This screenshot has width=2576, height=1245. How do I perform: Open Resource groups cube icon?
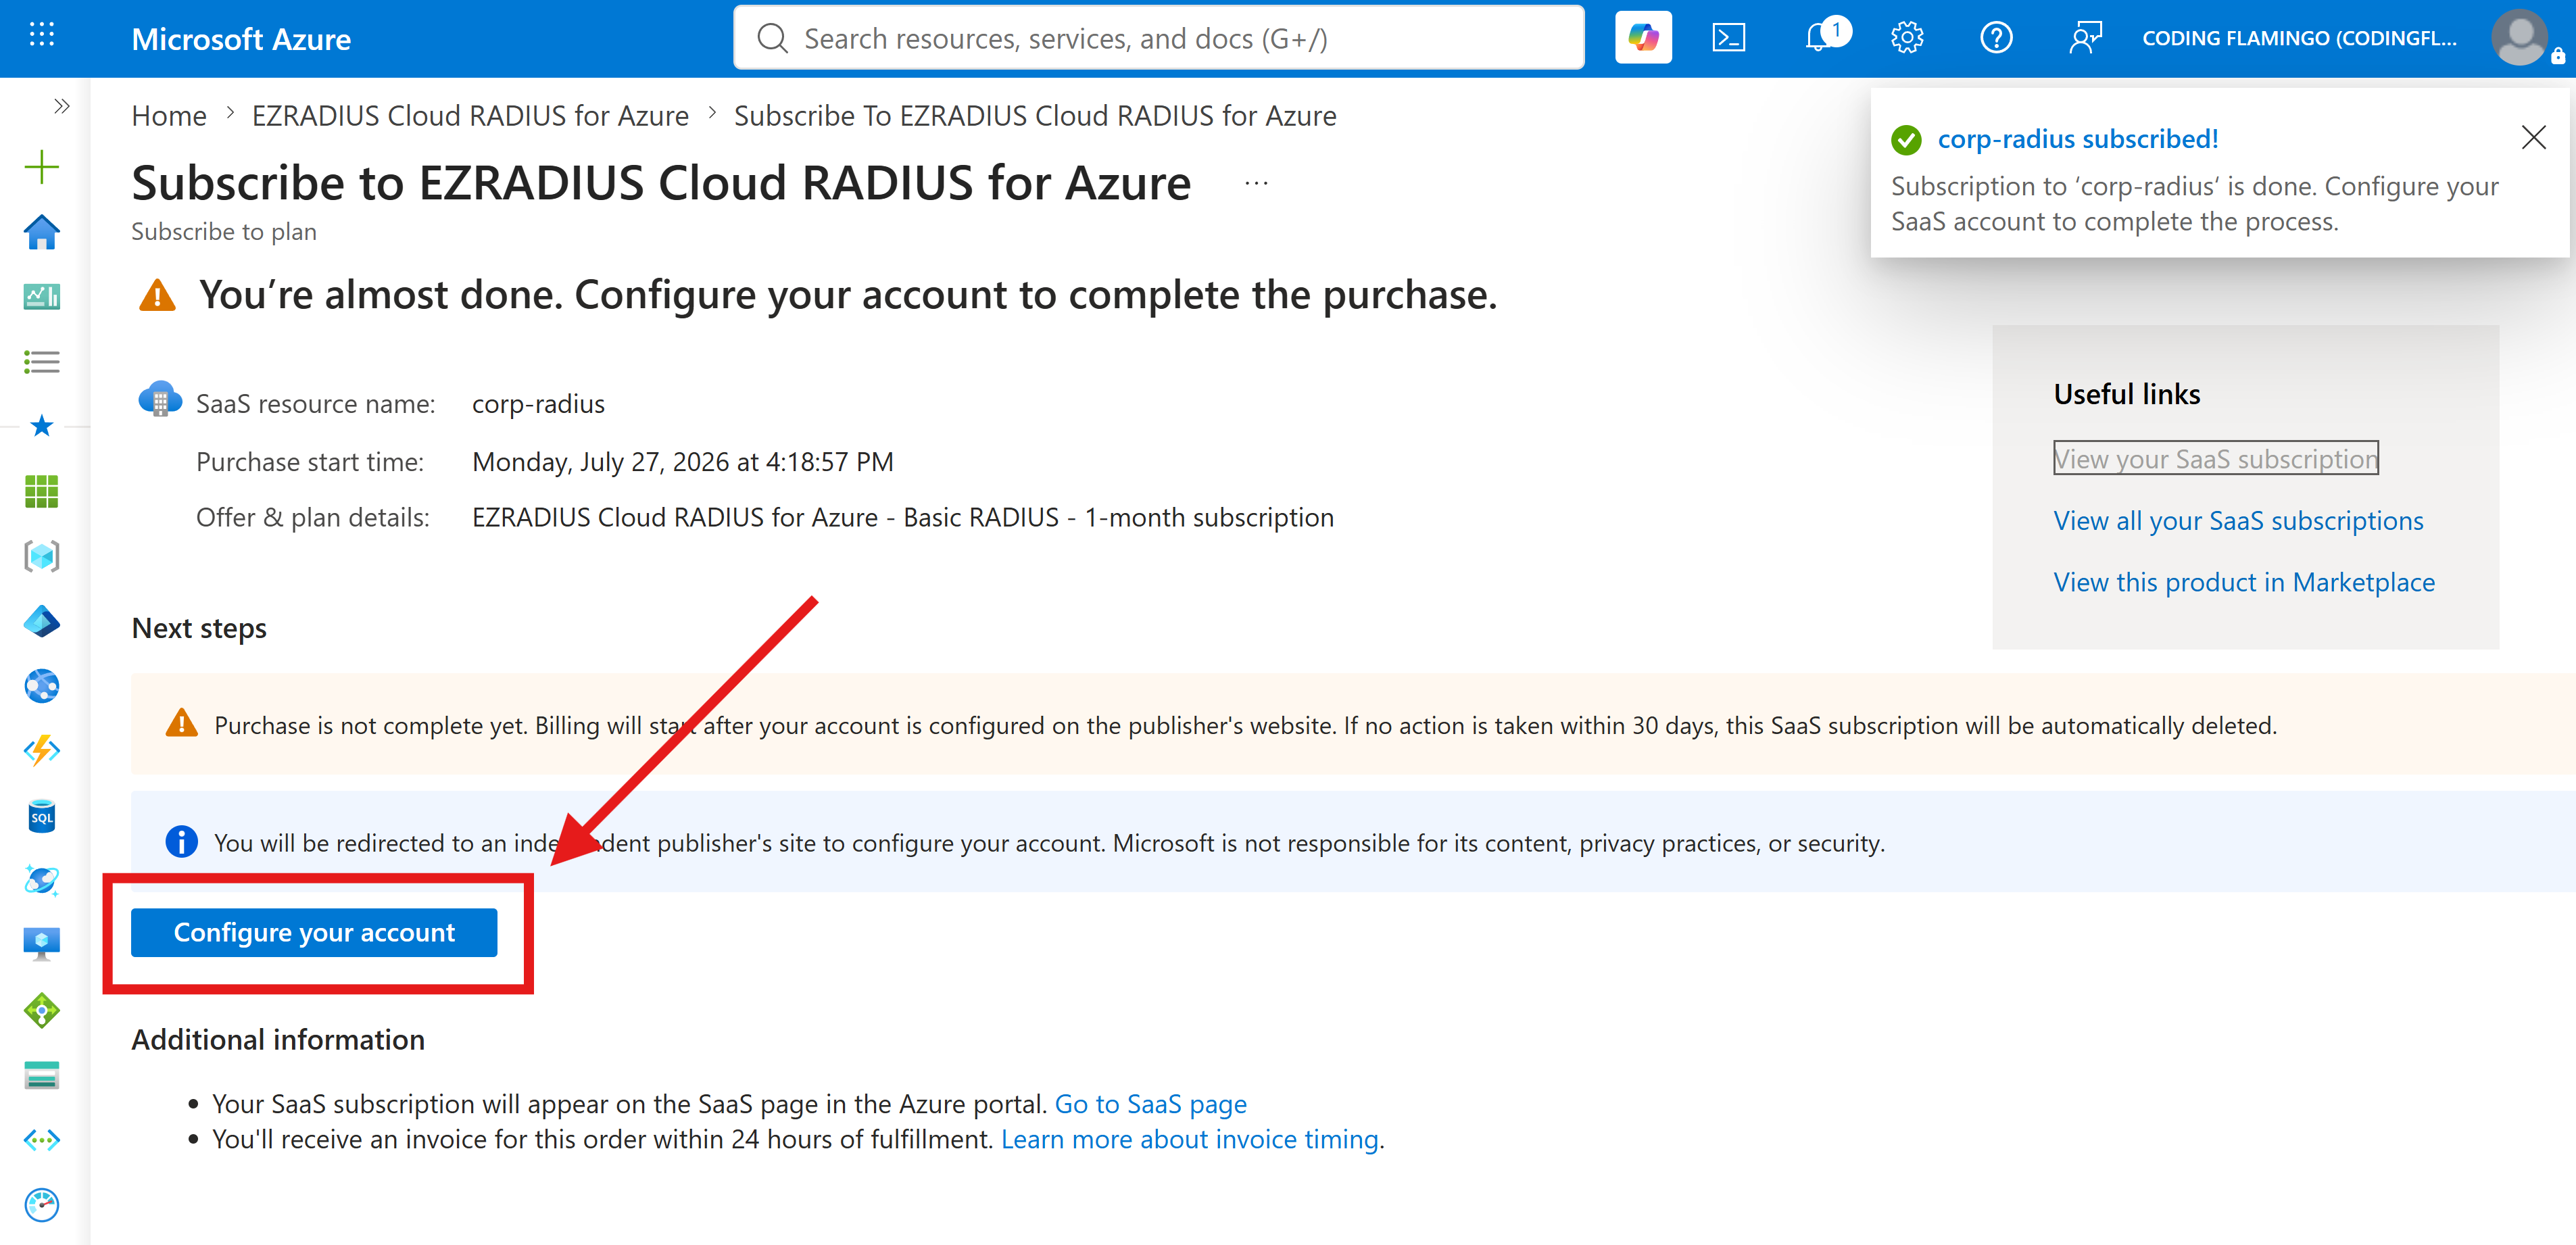(x=42, y=556)
